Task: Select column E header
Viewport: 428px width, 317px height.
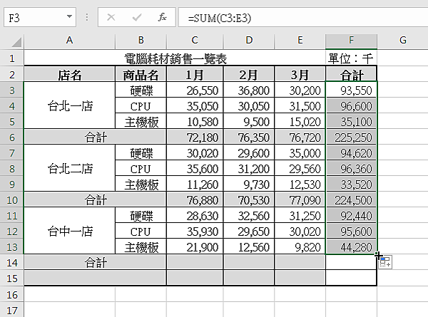Action: [300, 41]
